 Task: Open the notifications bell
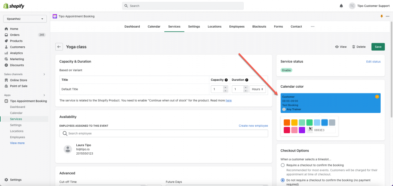[x=341, y=6]
